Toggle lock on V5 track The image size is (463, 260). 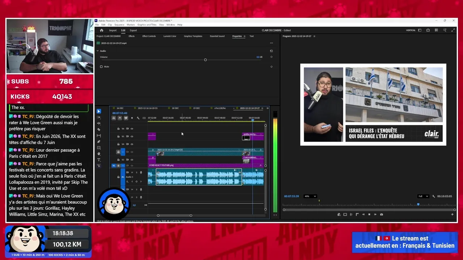pyautogui.click(x=118, y=136)
